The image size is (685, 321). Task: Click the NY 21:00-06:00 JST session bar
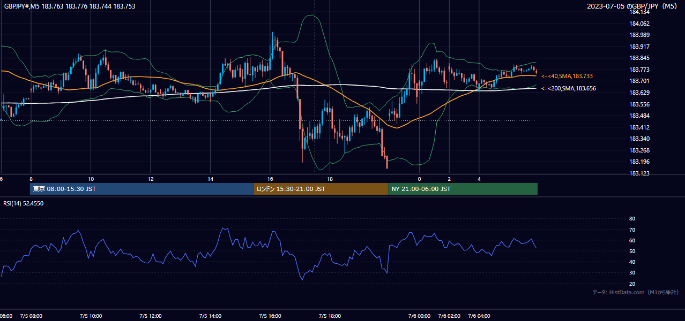(463, 189)
